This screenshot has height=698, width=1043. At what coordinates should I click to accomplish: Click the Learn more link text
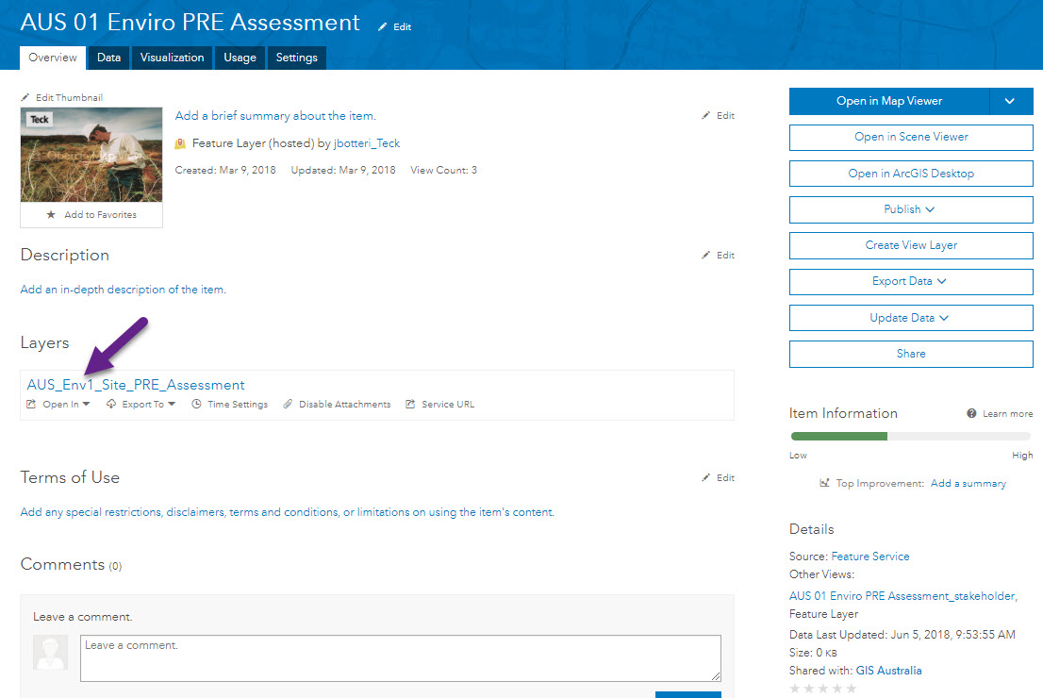coord(1008,413)
